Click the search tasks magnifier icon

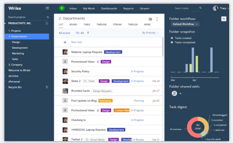coord(200,8)
